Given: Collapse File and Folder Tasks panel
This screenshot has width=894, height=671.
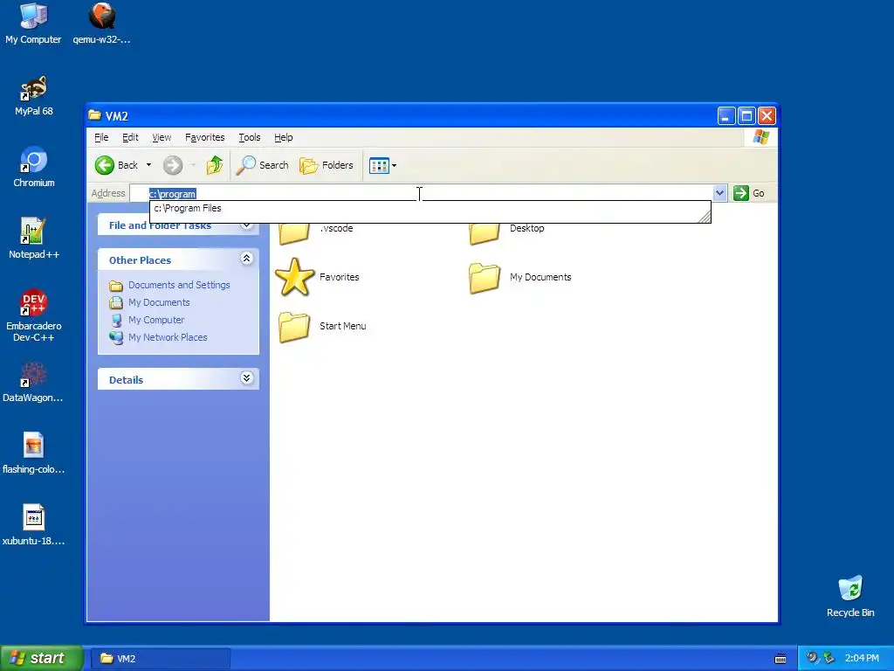Looking at the screenshot, I should (x=246, y=225).
